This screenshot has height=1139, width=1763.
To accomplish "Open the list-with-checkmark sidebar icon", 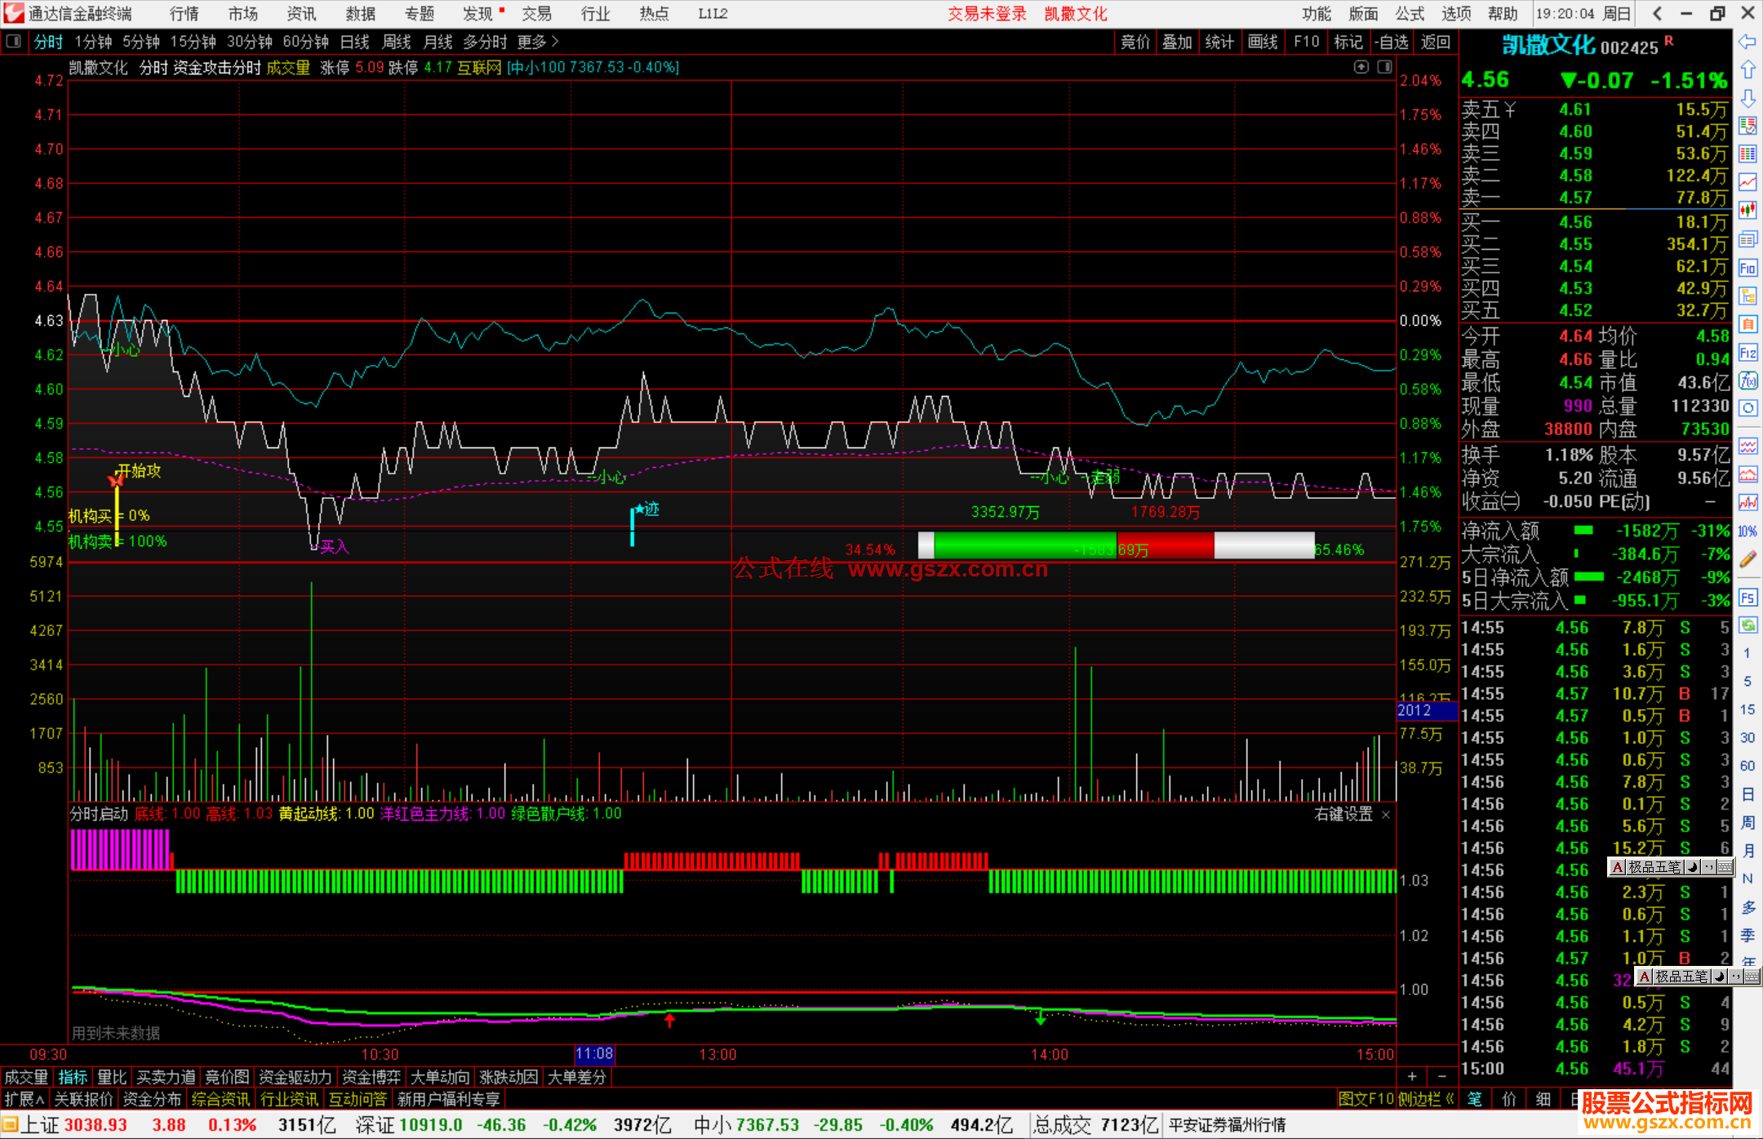I will click(1747, 126).
